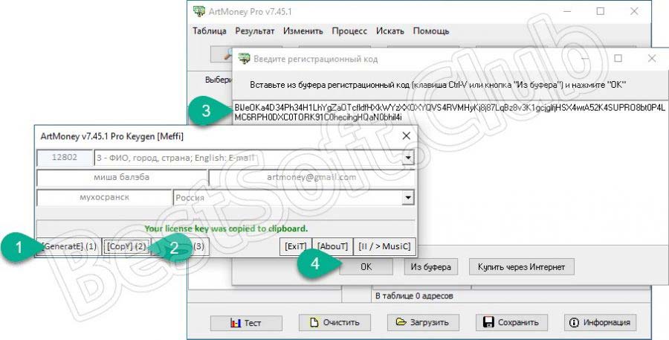The height and width of the screenshot is (340, 669).
Task: Click the name field containing миша балэба
Action: click(x=122, y=177)
